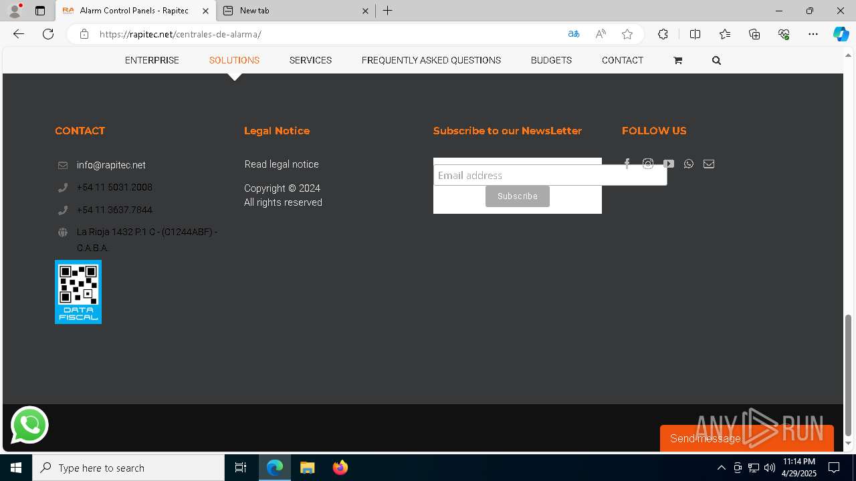Click the browser address bar URL
This screenshot has width=856, height=481.
click(180, 34)
